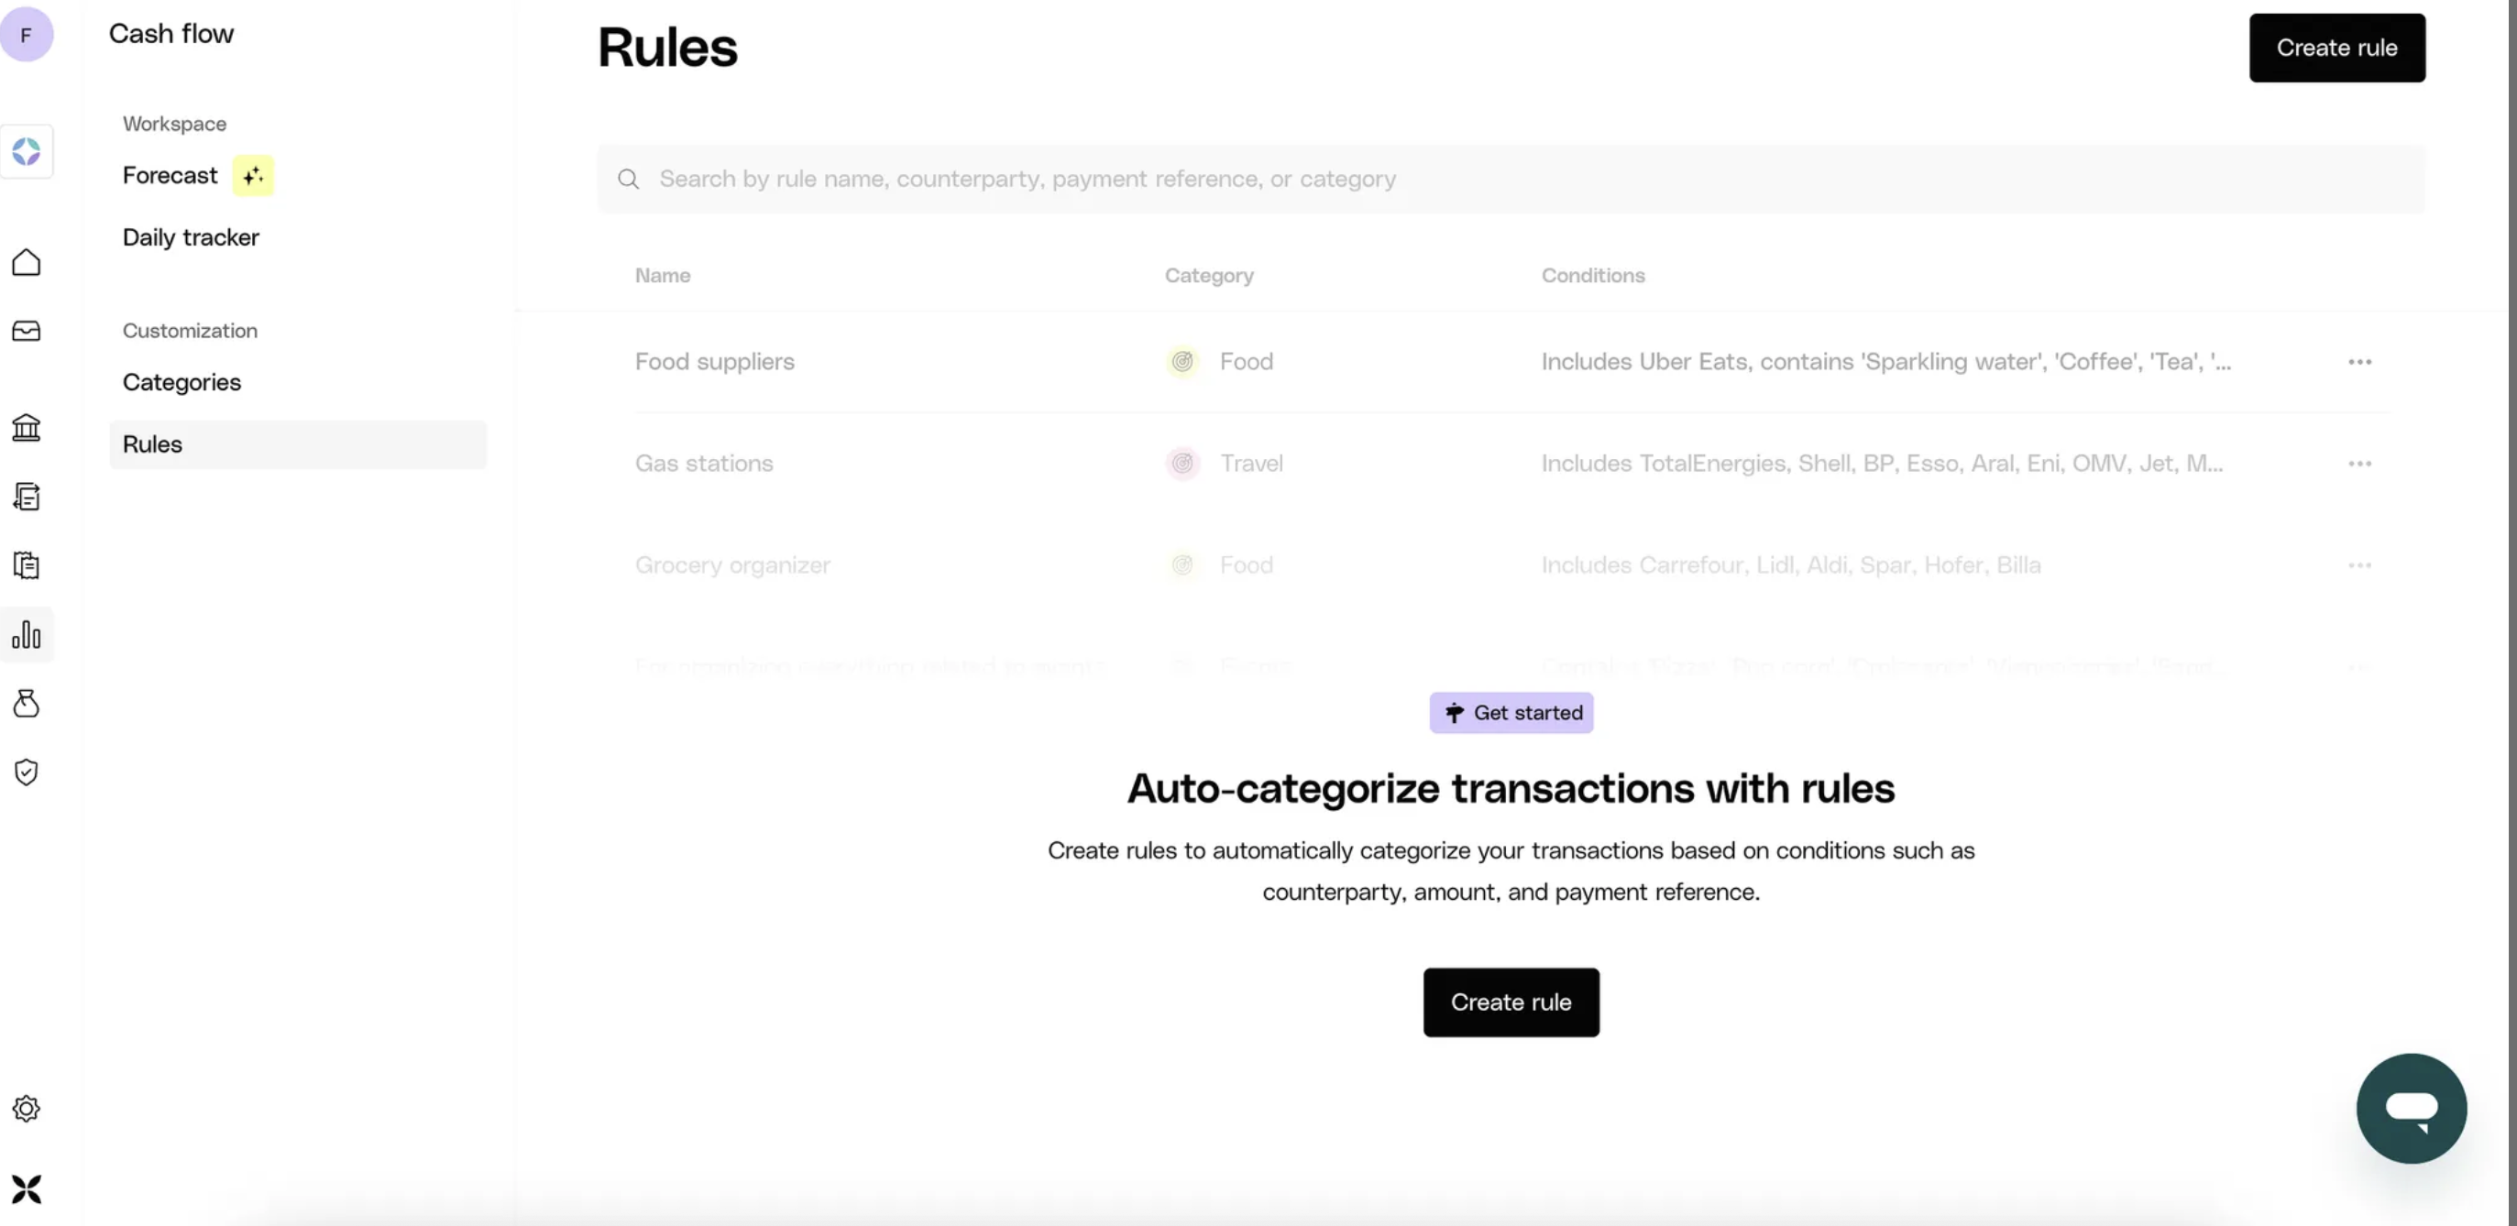Screen dimensions: 2517x1226
Task: Open Forecast in Workspace menu
Action: tap(170, 176)
